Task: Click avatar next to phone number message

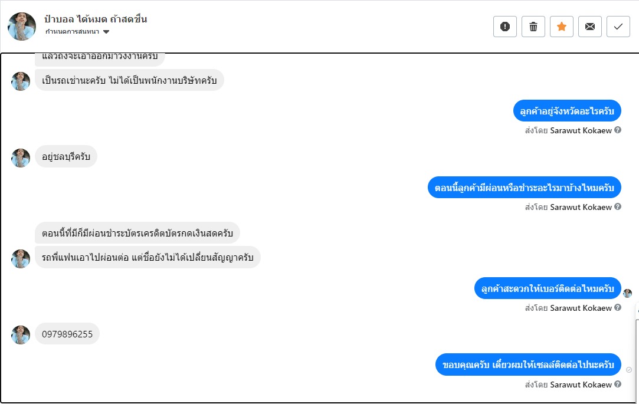Action: click(21, 334)
